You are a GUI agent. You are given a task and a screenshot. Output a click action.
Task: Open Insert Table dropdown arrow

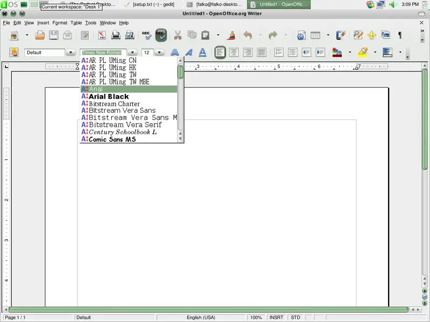pyautogui.click(x=328, y=35)
